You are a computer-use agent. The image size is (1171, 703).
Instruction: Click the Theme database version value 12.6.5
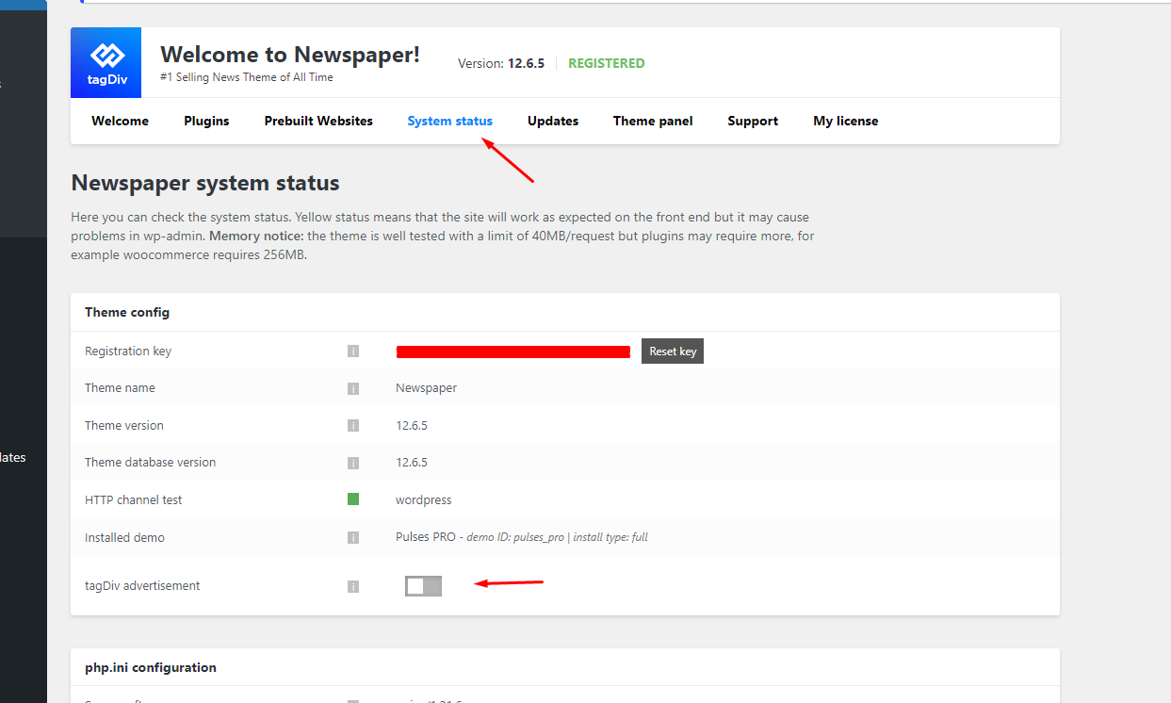[412, 463]
